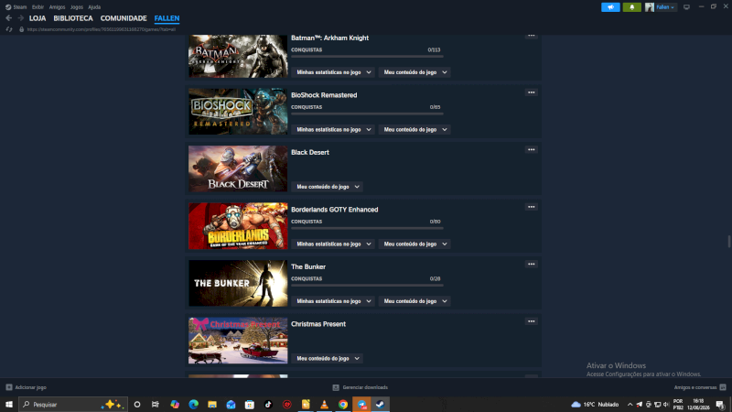Open Task View in taskbar
732x412 pixels.
tap(156, 405)
